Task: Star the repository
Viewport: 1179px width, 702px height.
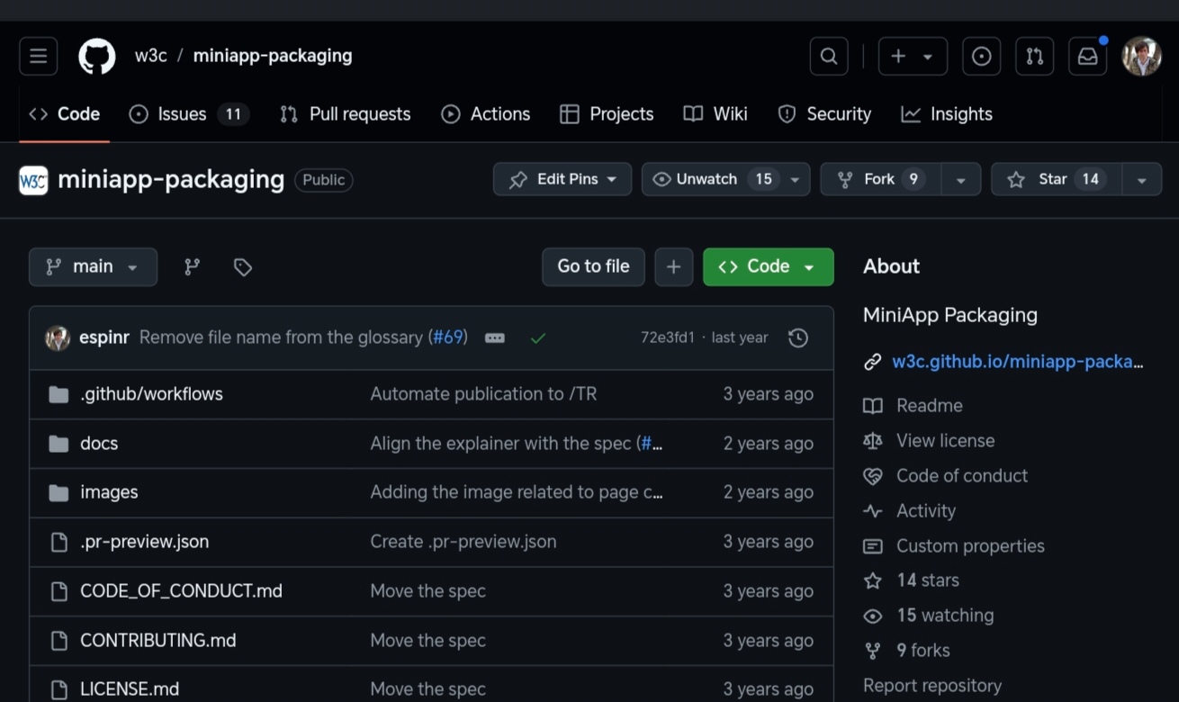Action: coord(1057,179)
